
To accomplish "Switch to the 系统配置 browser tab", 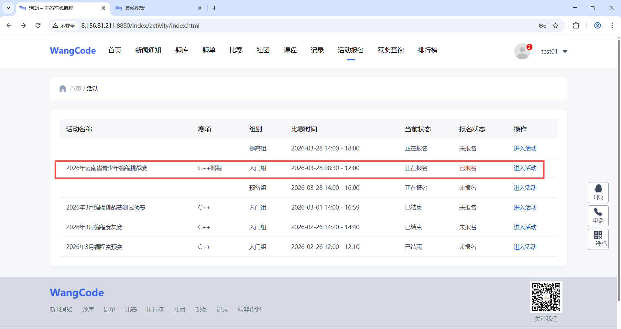I will [x=155, y=8].
